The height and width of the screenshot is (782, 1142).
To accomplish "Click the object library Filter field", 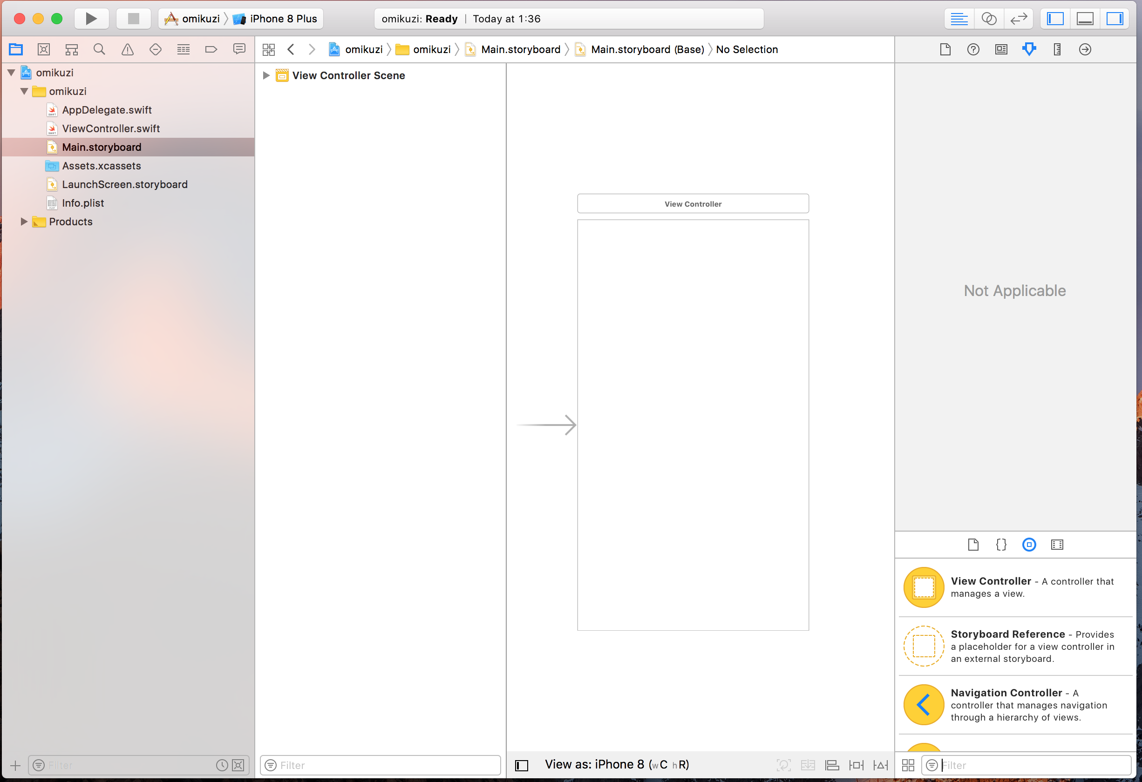I will [1032, 765].
